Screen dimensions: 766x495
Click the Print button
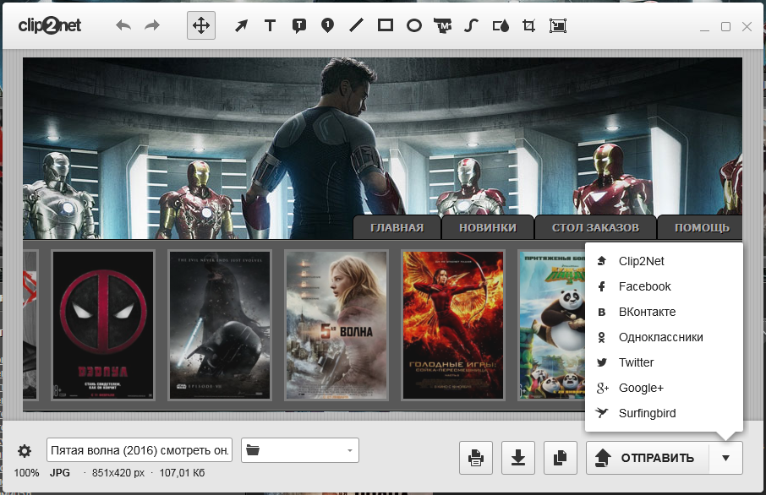476,458
